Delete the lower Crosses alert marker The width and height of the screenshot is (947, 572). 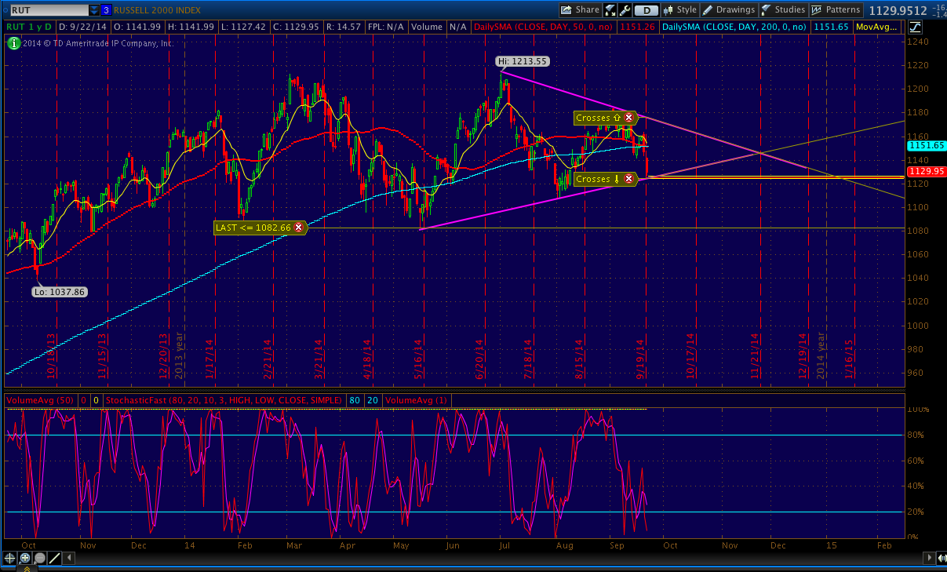pyautogui.click(x=628, y=179)
